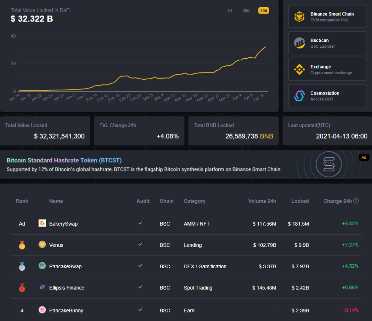Open the Change 24h help tooltip icon
The image size is (372, 321).
357,201
